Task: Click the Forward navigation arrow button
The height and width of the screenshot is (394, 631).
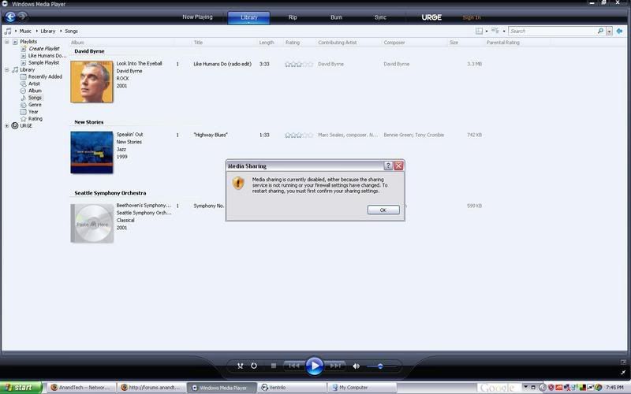Action: coord(23,16)
